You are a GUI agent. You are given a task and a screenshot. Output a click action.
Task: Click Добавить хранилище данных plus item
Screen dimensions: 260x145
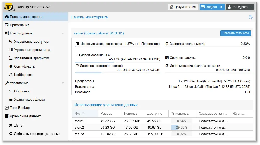(x=37, y=134)
